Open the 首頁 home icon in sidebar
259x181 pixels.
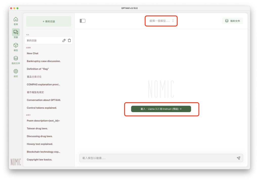coord(16,19)
